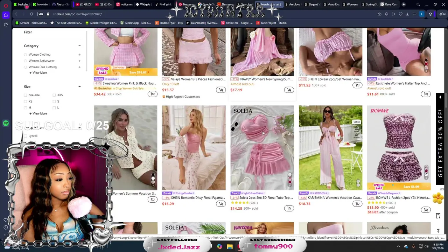The image size is (448, 252).
Task: Switch to Widgets browser tab
Action: [x=143, y=5]
